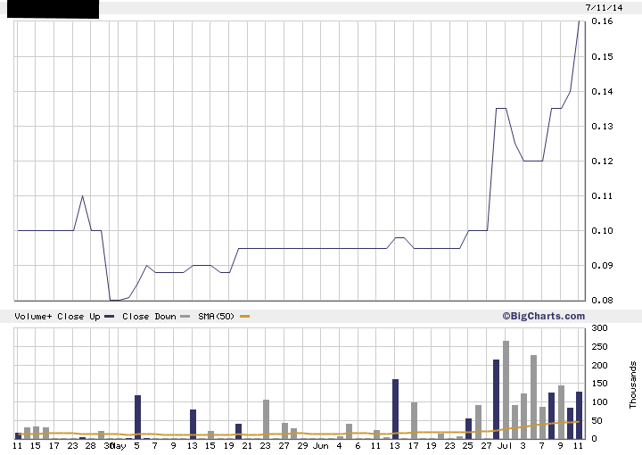
Task: Click the dark blue volume bar at Jun 13
Action: click(395, 408)
